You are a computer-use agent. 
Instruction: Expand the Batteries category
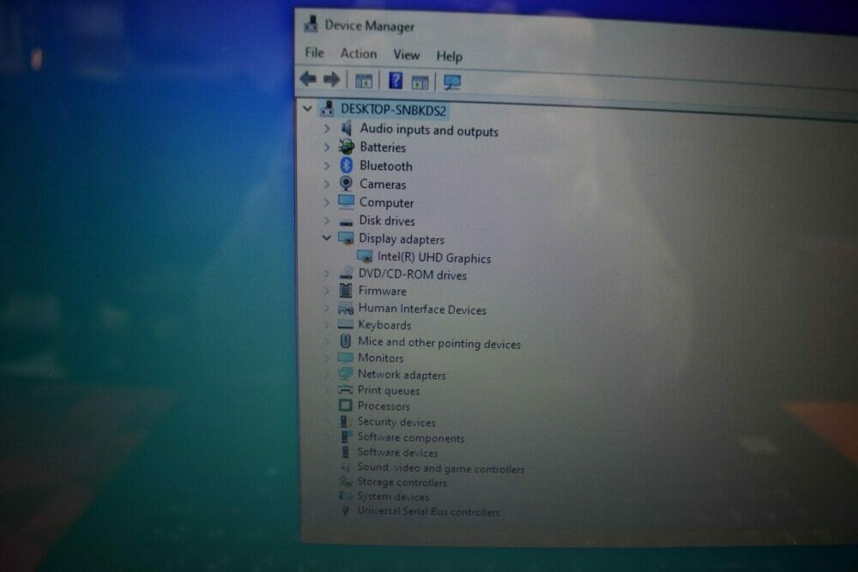click(x=327, y=148)
